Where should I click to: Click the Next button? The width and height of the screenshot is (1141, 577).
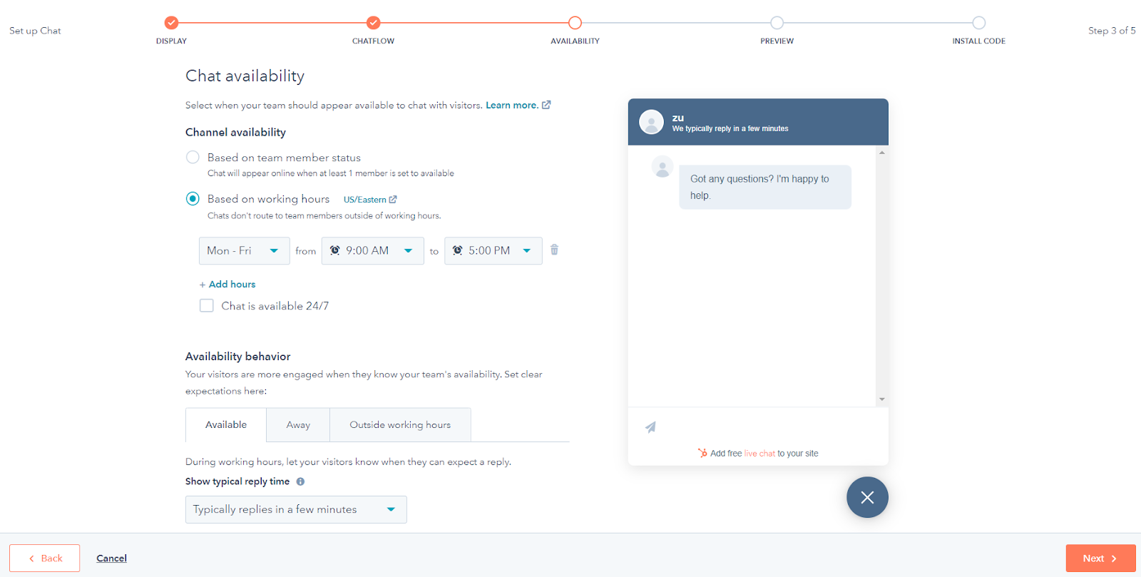point(1100,558)
